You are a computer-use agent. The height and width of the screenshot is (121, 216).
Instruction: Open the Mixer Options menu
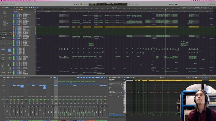click(x=8, y=78)
